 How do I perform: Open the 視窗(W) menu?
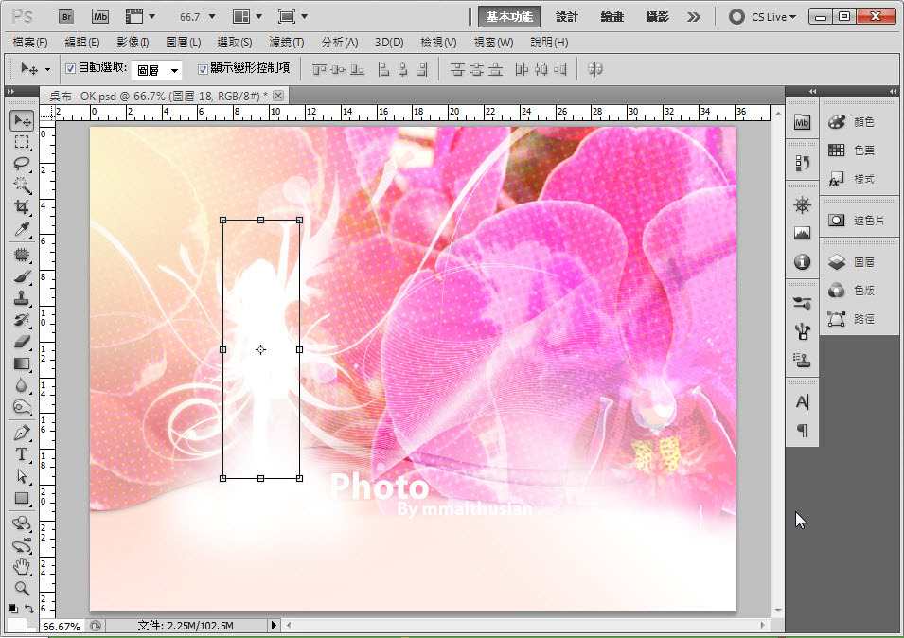click(493, 42)
